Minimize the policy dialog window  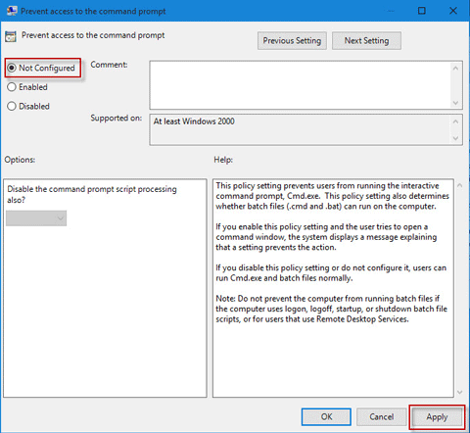(391, 11)
